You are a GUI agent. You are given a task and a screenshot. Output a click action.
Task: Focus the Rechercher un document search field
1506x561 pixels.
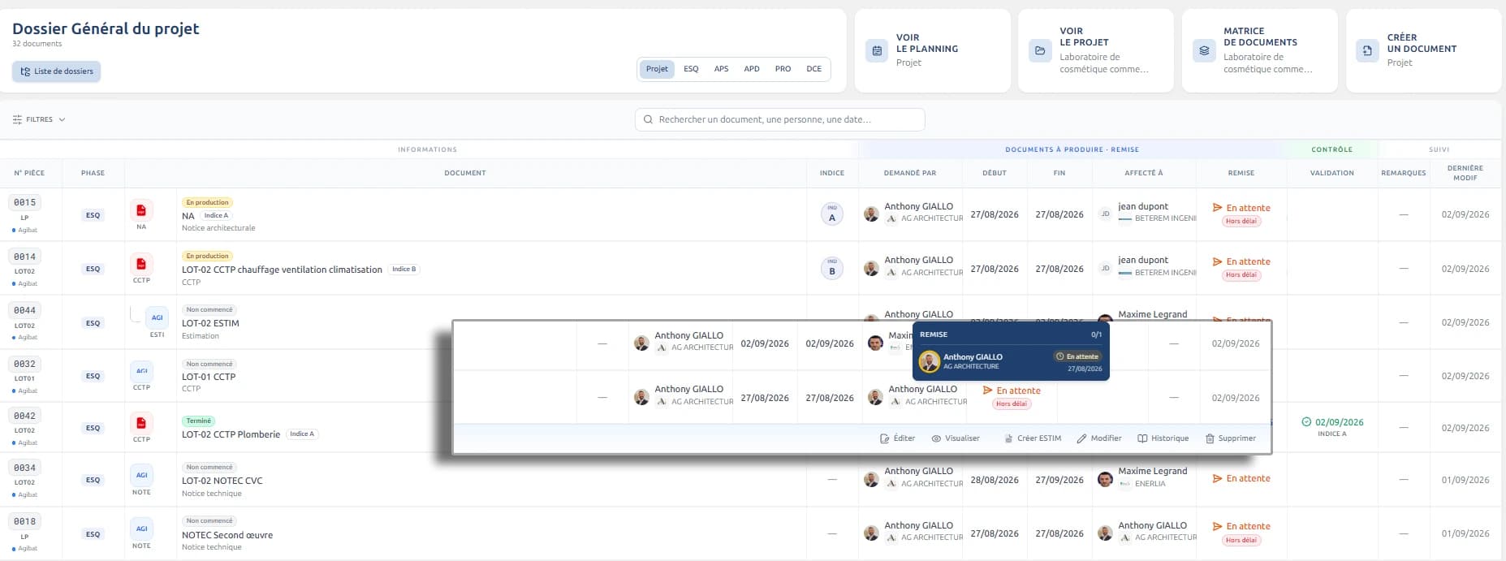tap(779, 119)
